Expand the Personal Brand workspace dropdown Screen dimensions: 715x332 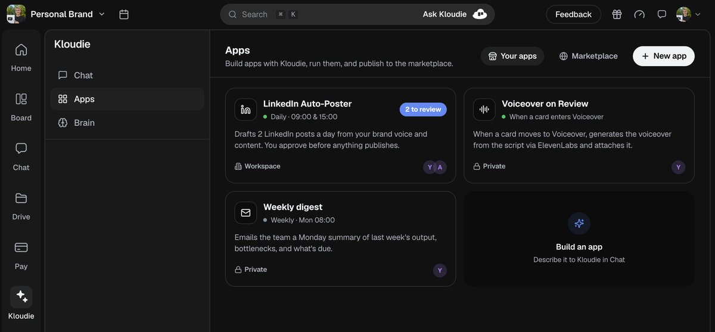(102, 14)
